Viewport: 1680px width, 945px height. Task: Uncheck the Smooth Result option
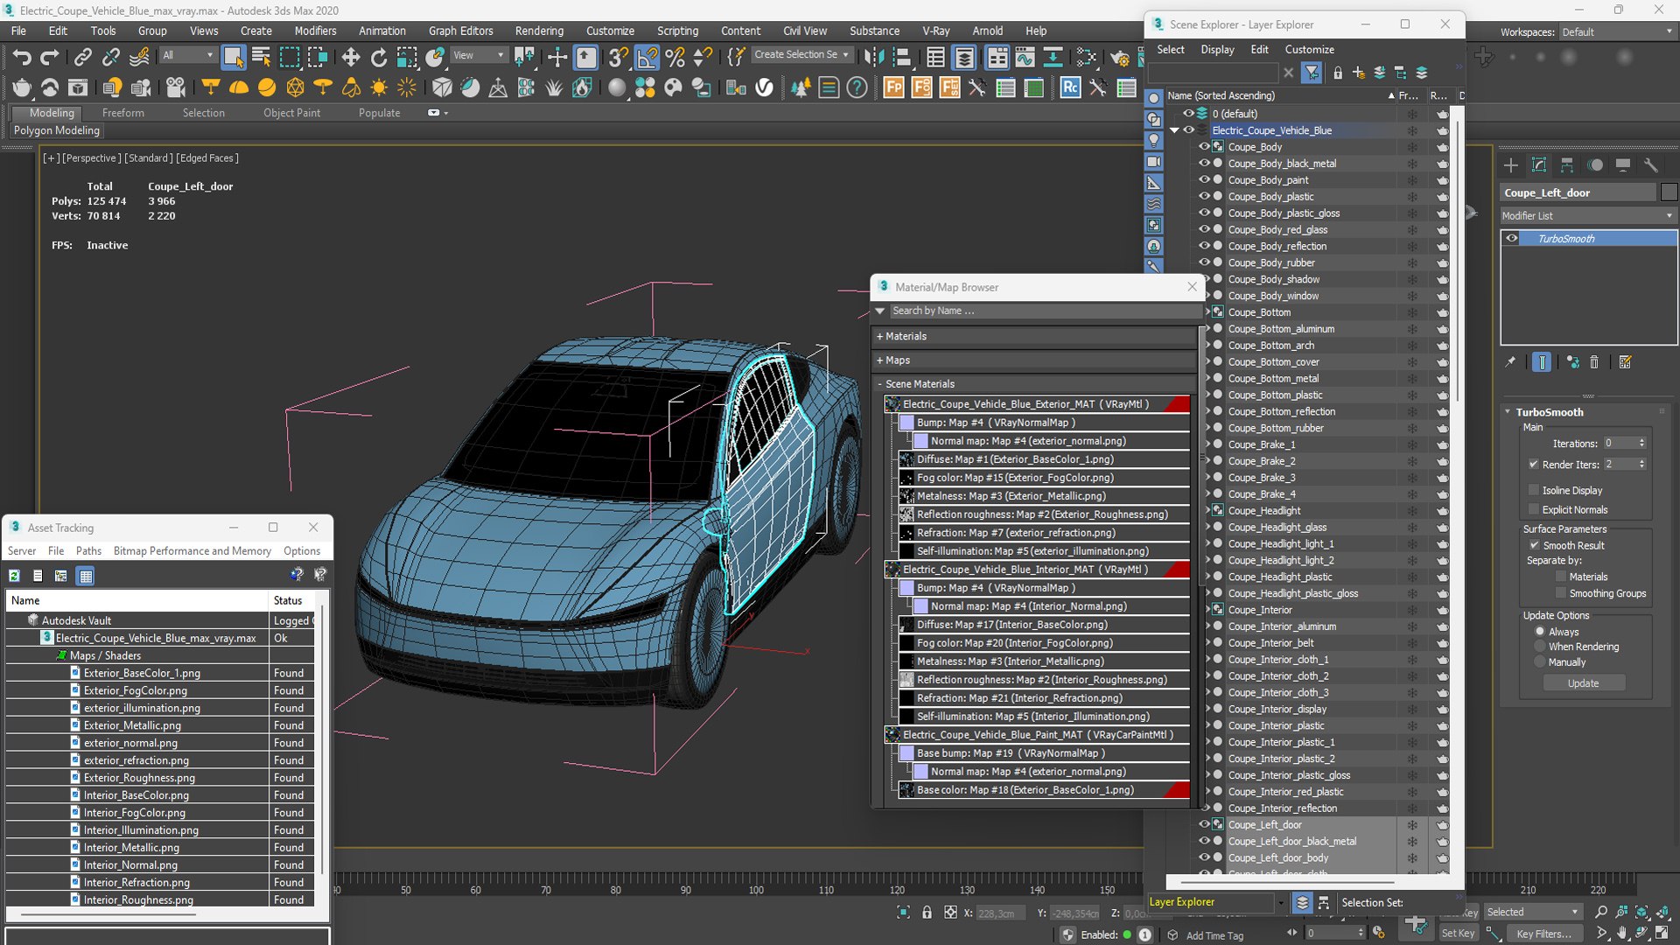pyautogui.click(x=1534, y=545)
